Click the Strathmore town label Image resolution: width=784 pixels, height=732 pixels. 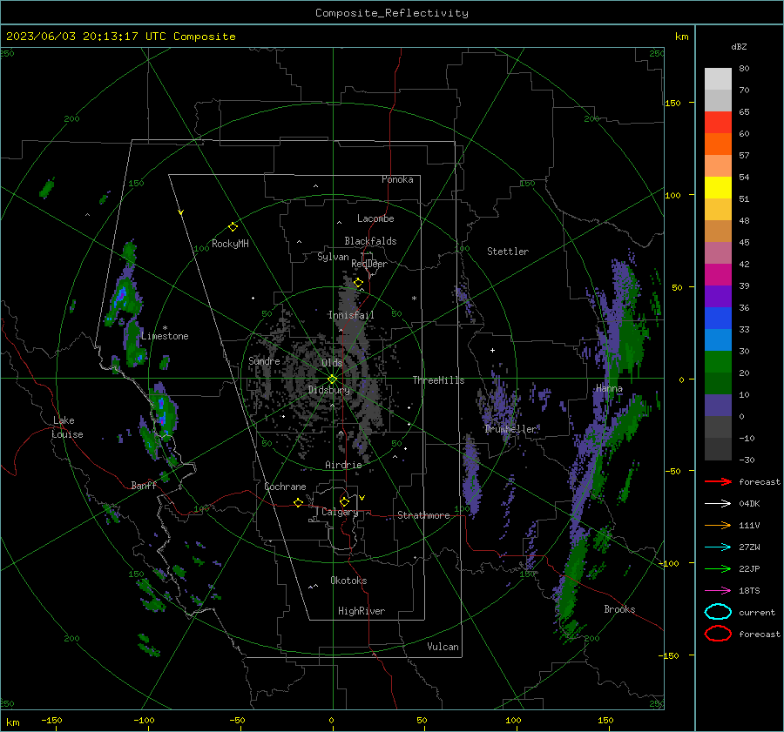coord(423,515)
